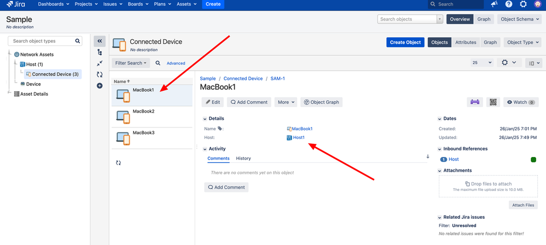Open the Object Type dropdown
This screenshot has height=245, width=546.
tap(523, 42)
